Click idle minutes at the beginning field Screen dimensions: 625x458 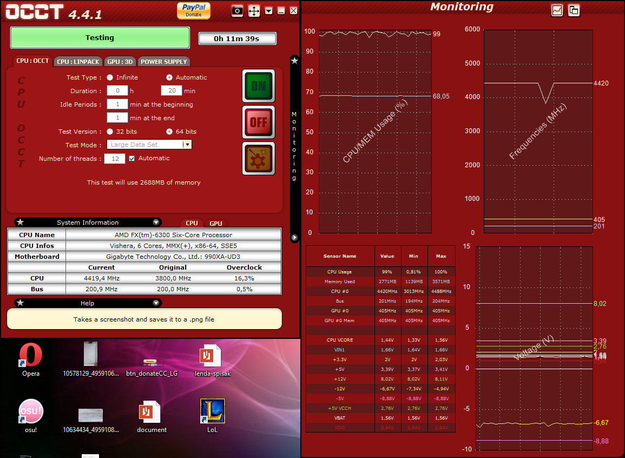[117, 104]
